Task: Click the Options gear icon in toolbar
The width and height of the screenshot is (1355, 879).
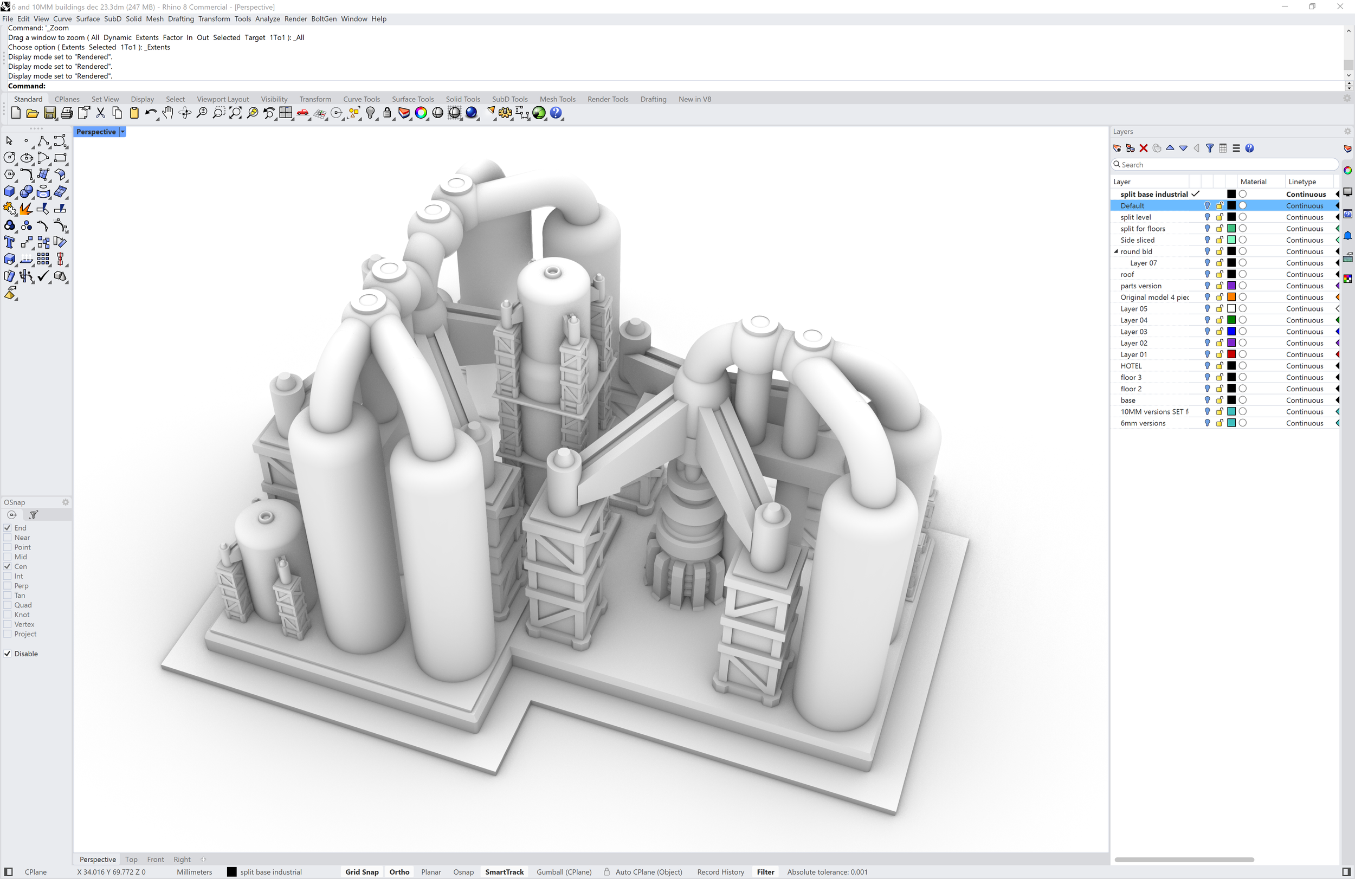Action: (505, 113)
